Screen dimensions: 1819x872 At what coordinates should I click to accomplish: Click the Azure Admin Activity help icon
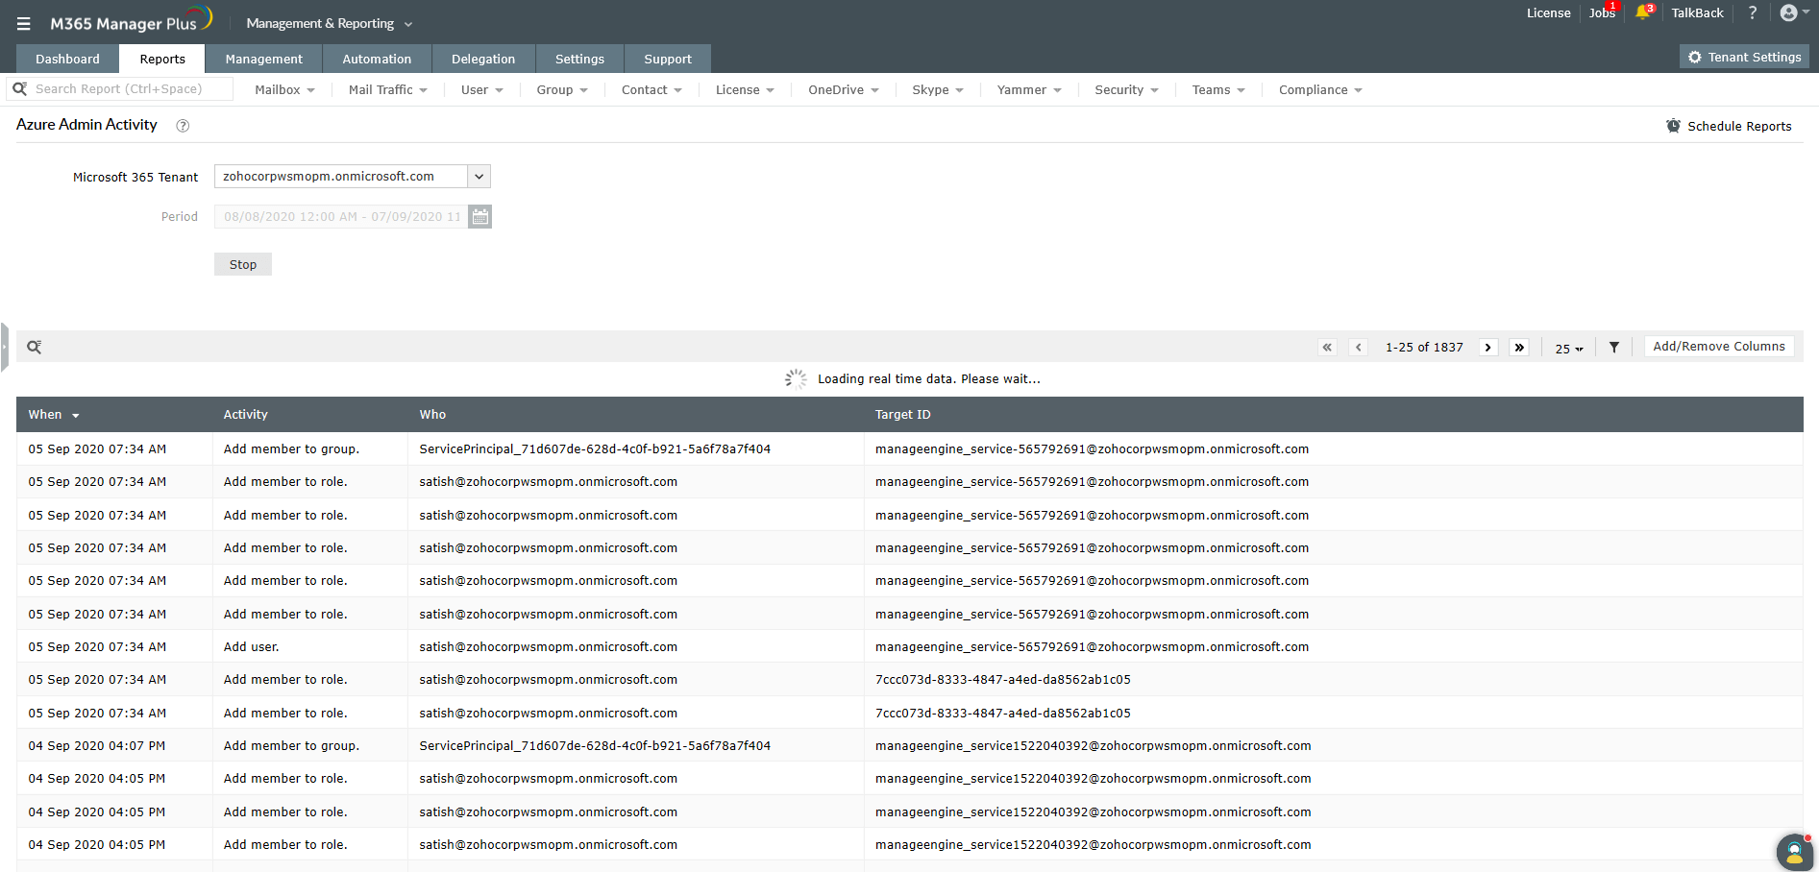183,125
